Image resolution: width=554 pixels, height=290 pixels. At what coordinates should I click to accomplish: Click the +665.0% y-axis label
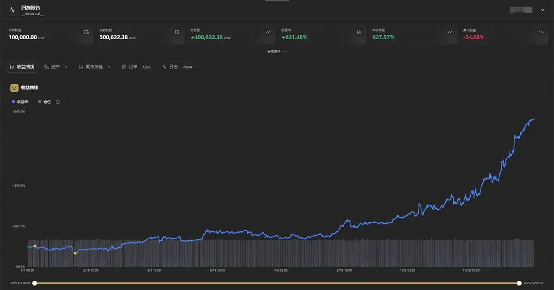[x=18, y=112]
